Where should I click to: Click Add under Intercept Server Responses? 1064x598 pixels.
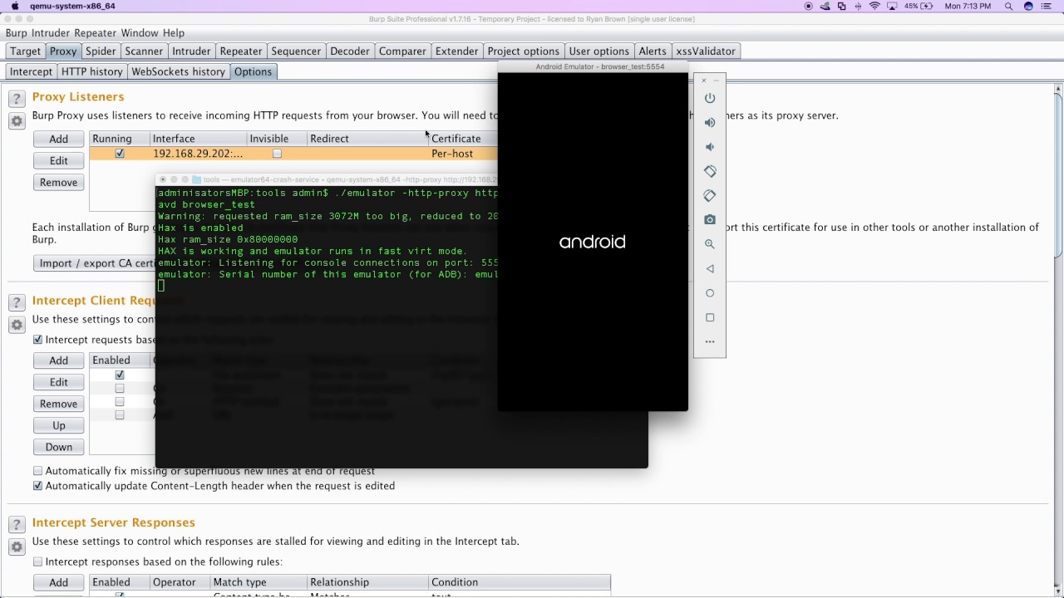[58, 582]
